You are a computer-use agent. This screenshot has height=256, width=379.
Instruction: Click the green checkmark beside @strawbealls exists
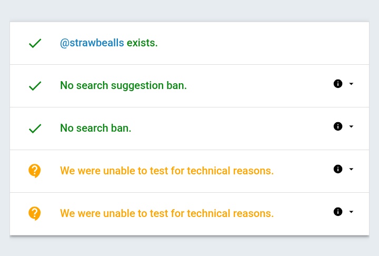click(35, 43)
